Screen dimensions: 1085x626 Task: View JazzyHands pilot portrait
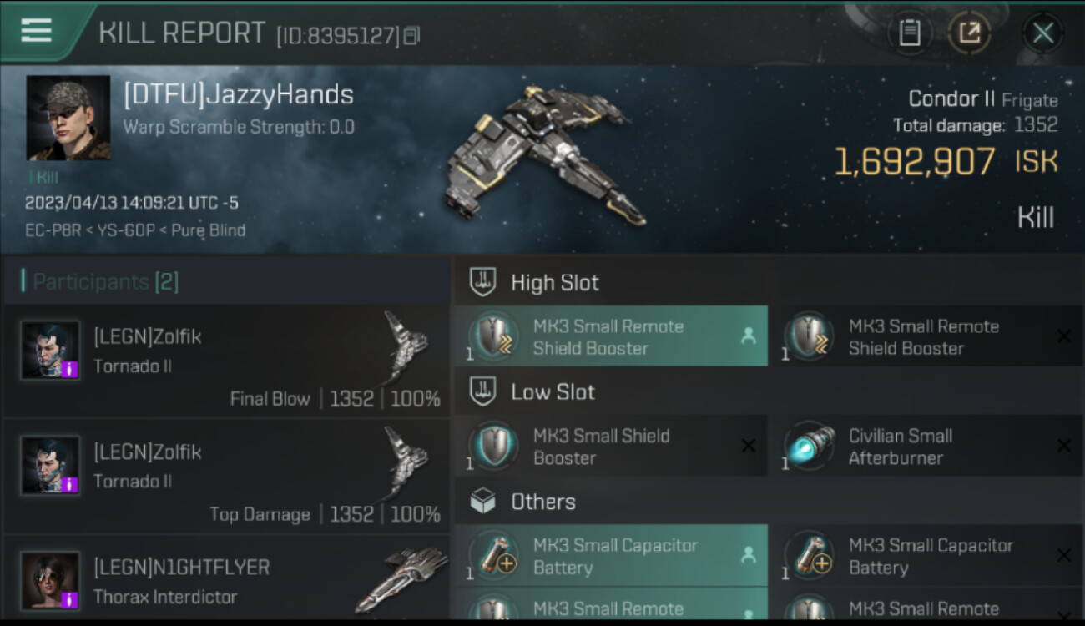pyautogui.click(x=68, y=118)
